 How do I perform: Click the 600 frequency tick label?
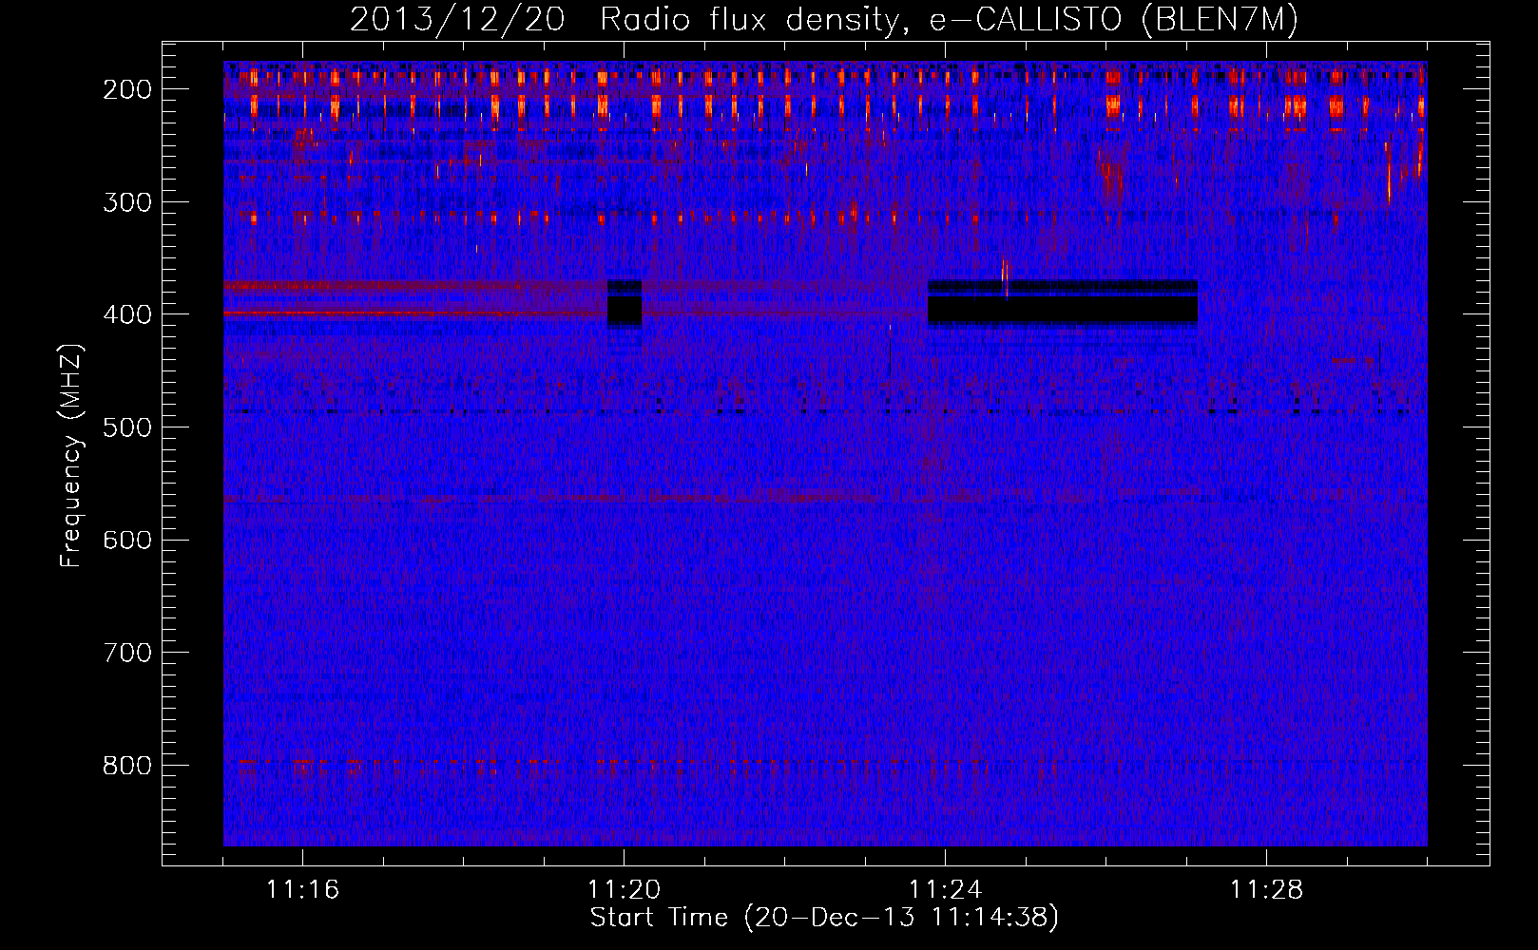point(126,541)
